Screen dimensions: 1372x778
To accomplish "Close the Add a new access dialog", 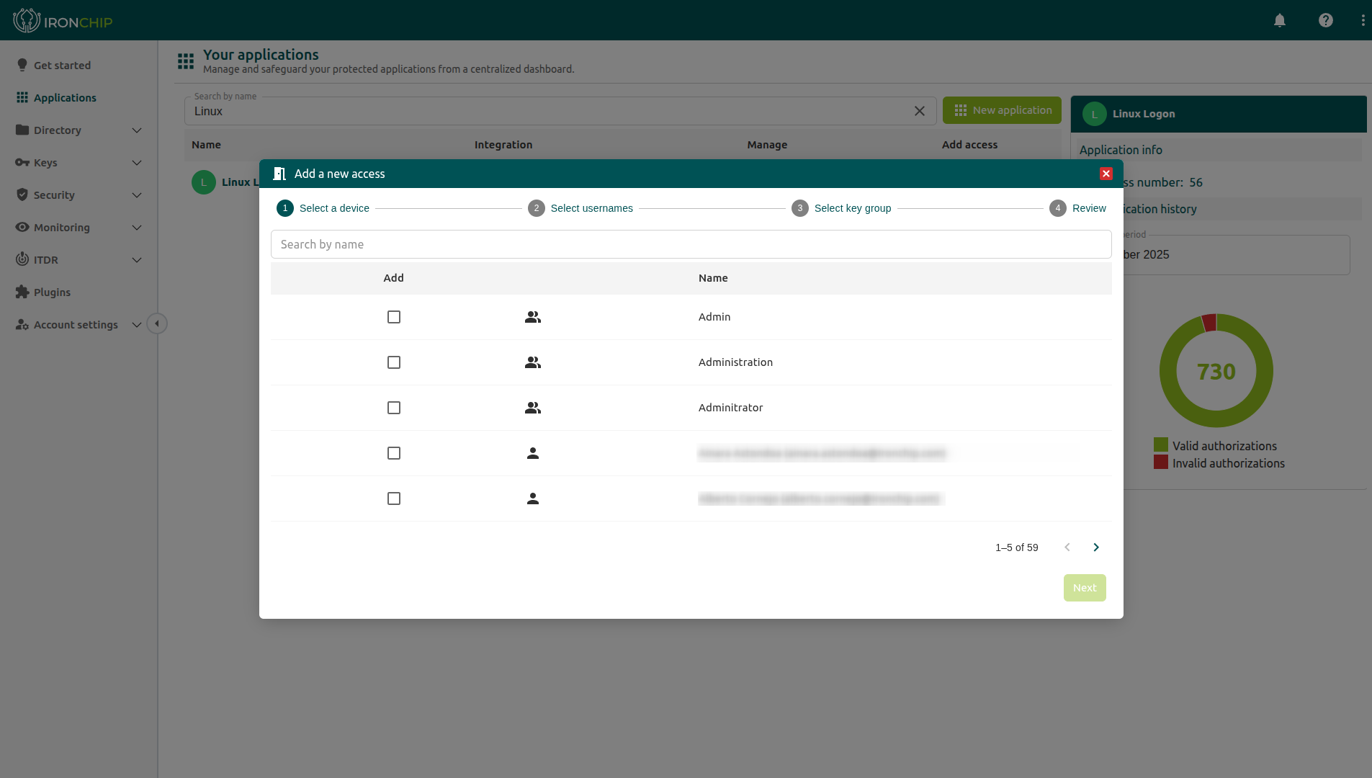I will pos(1106,174).
